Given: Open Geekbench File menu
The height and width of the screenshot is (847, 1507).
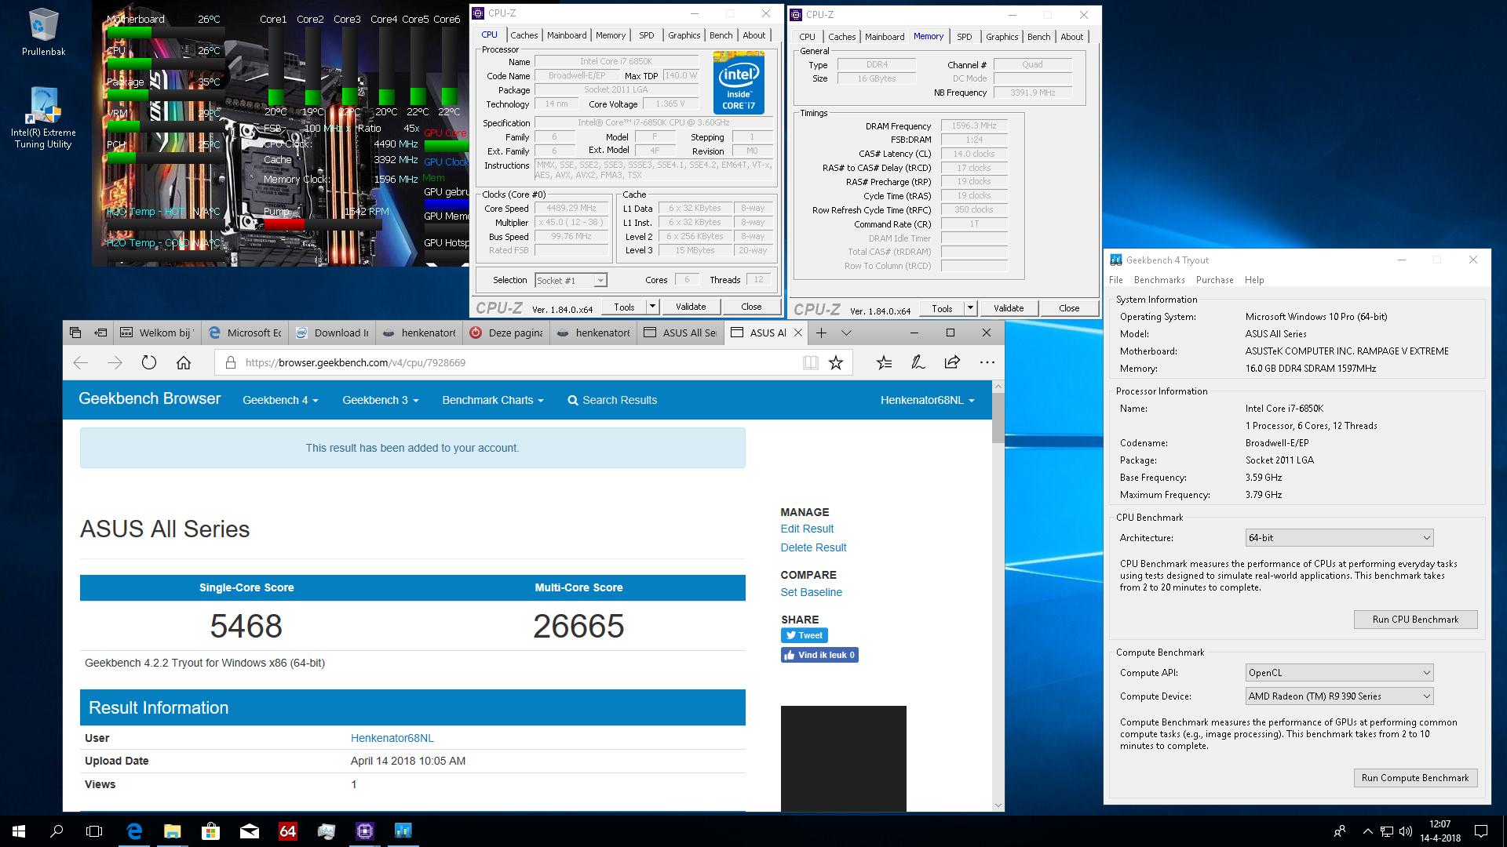Looking at the screenshot, I should pos(1115,280).
